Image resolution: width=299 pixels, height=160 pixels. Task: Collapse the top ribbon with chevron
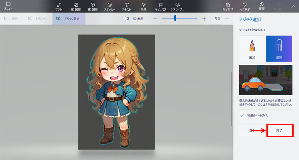(293, 6)
